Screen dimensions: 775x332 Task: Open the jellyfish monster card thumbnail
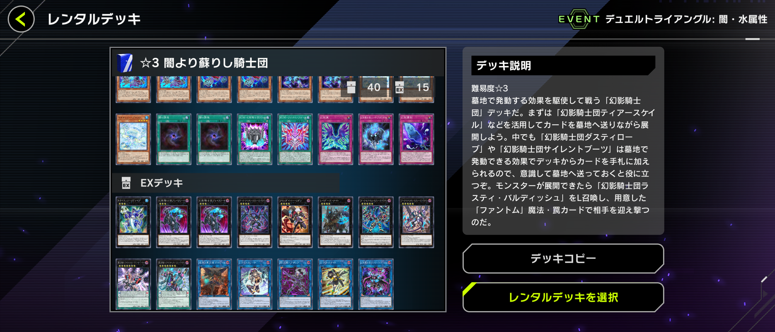(x=133, y=139)
